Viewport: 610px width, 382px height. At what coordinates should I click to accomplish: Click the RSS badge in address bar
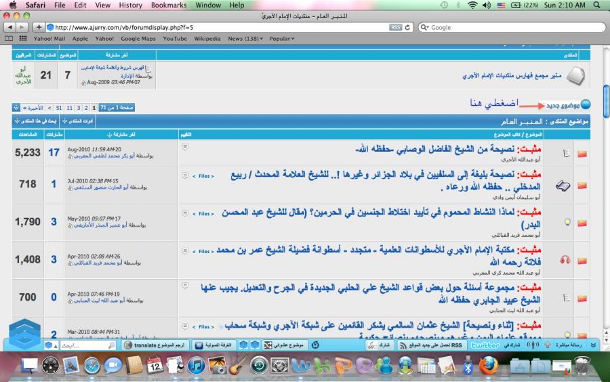[x=395, y=27]
